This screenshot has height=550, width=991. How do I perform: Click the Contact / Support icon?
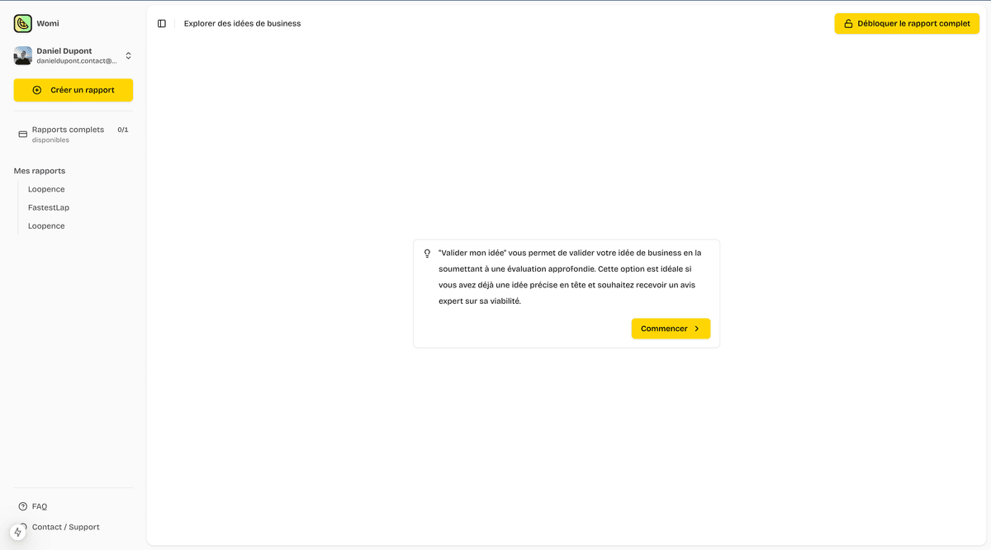coord(21,527)
